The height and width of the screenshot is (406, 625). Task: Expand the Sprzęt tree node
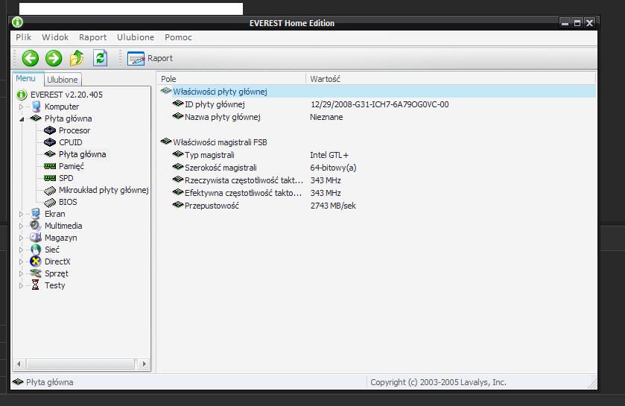pyautogui.click(x=21, y=273)
